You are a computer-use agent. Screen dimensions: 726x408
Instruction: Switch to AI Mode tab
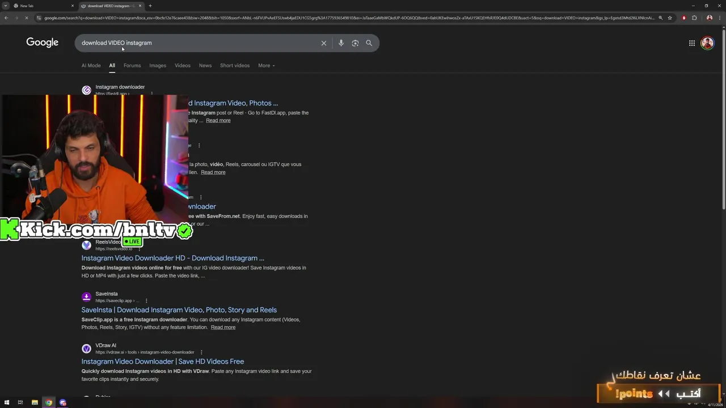pyautogui.click(x=91, y=66)
